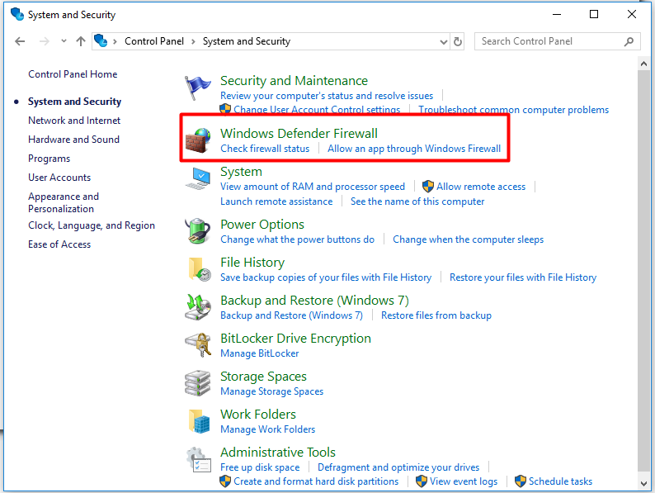Click Change what the power buttons do
The width and height of the screenshot is (655, 493).
click(x=298, y=239)
